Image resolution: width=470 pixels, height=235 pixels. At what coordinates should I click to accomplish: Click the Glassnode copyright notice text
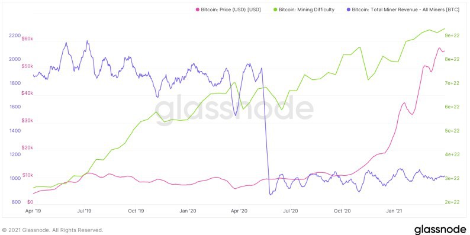click(53, 230)
